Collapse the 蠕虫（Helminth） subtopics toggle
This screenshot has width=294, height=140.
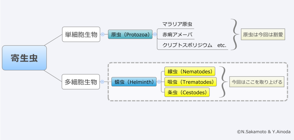point(159,82)
